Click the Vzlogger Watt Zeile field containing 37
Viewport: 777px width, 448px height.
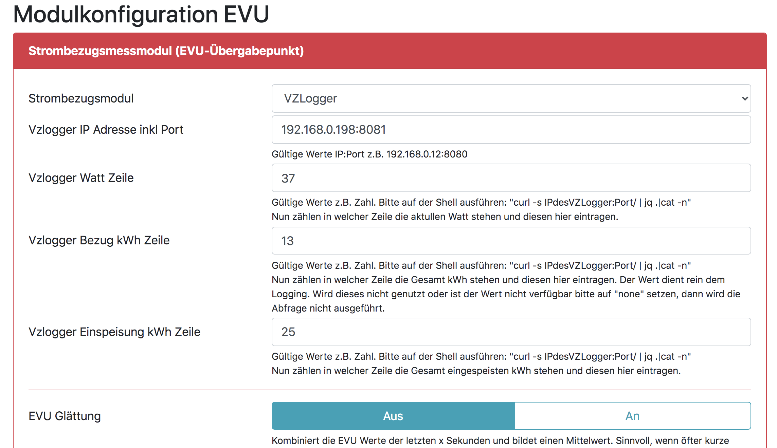pyautogui.click(x=511, y=178)
